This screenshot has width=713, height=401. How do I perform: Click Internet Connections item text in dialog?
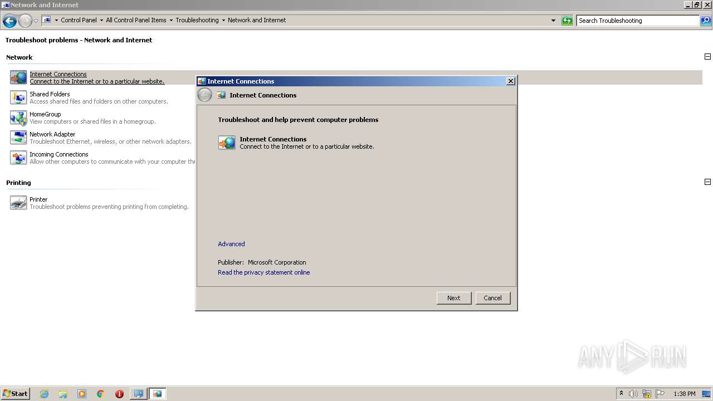(273, 139)
